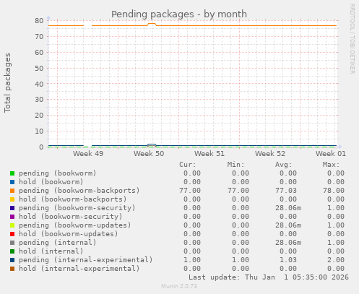Click the 'Week 51' axis label
This screenshot has width=359, height=294.
click(209, 154)
